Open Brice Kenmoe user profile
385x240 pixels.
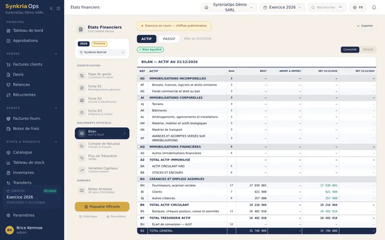[32, 230]
